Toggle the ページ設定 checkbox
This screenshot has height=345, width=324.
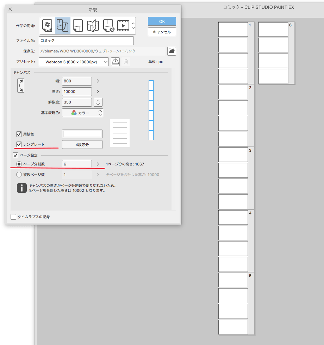15,155
